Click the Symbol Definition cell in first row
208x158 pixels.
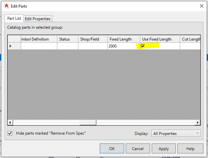(x=39, y=46)
